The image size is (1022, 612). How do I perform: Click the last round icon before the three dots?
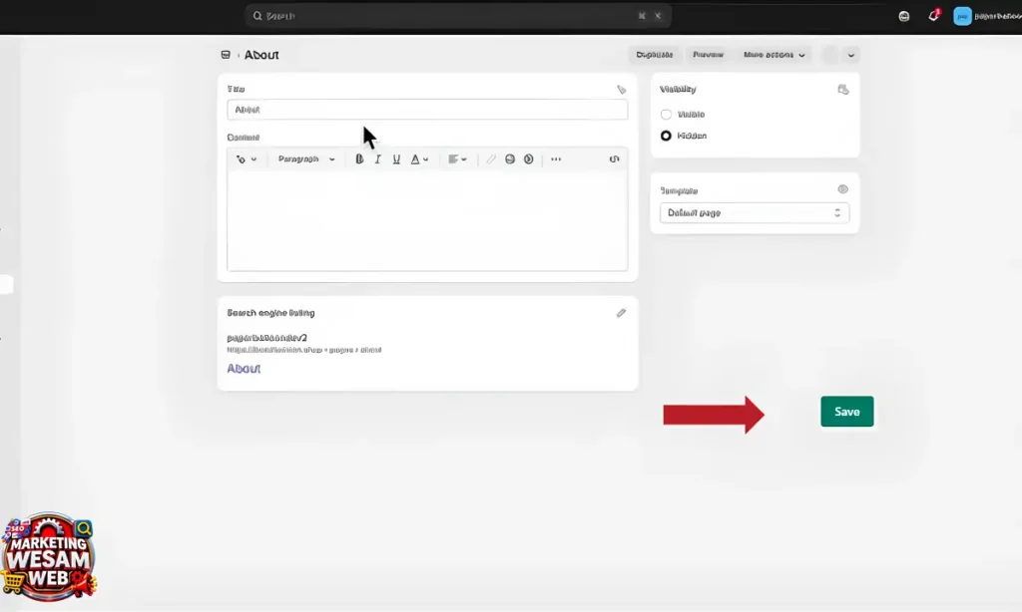click(529, 158)
